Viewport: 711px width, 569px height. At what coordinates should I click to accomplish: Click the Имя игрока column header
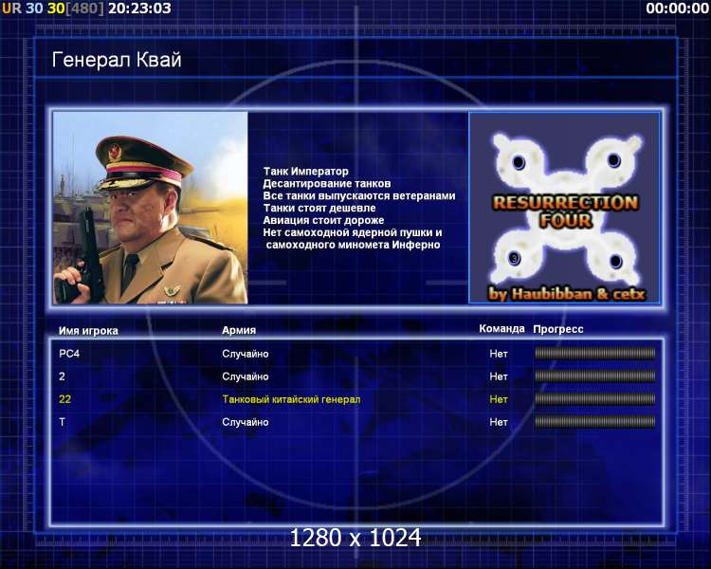click(88, 331)
